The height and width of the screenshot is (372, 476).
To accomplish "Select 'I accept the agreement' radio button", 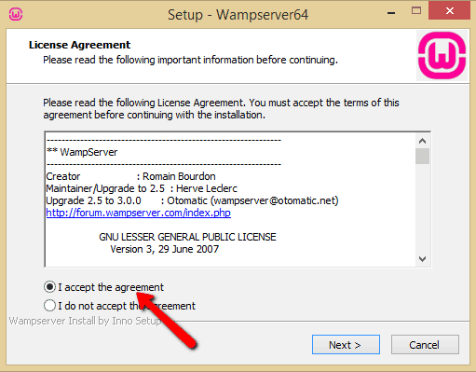I will (x=49, y=287).
